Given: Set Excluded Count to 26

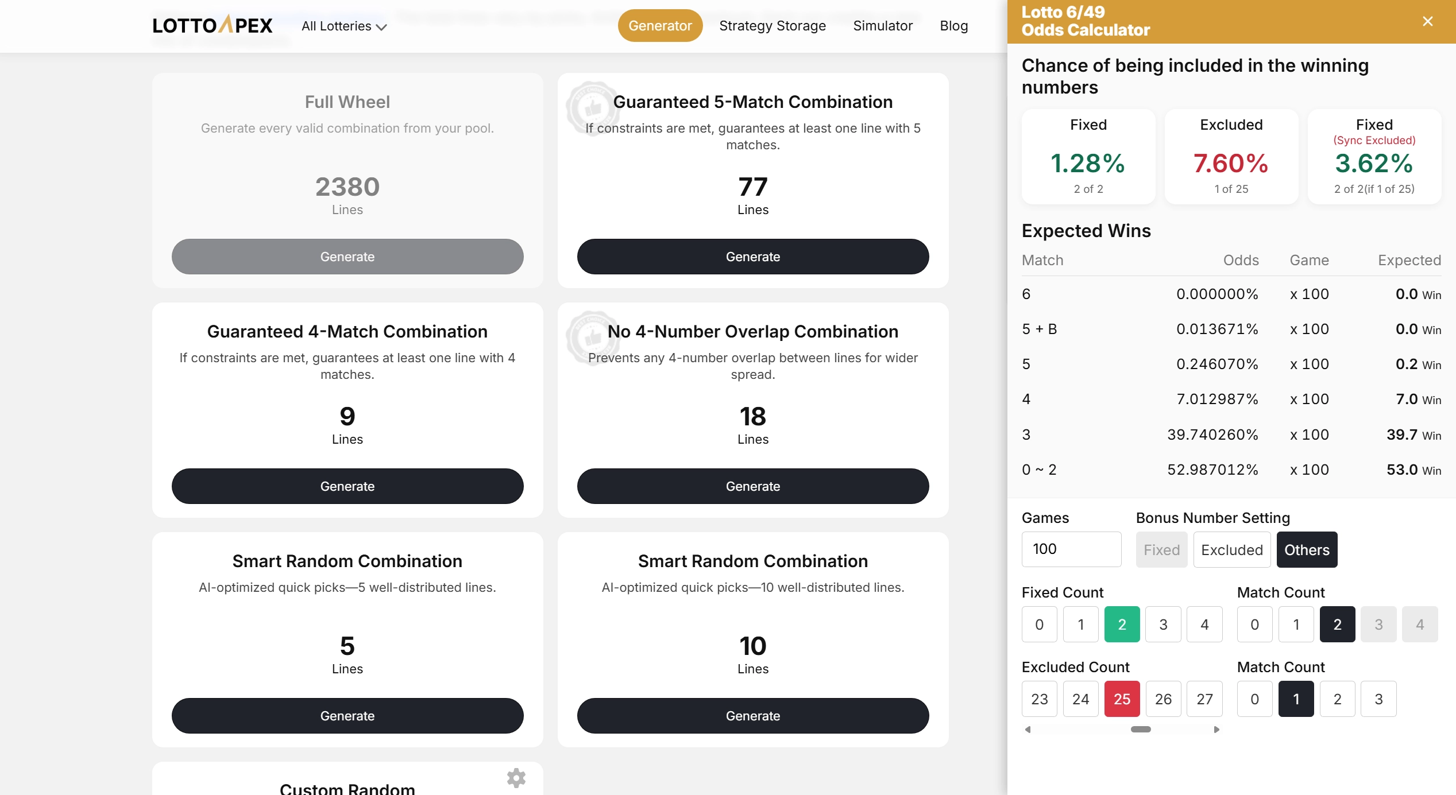Looking at the screenshot, I should point(1164,699).
